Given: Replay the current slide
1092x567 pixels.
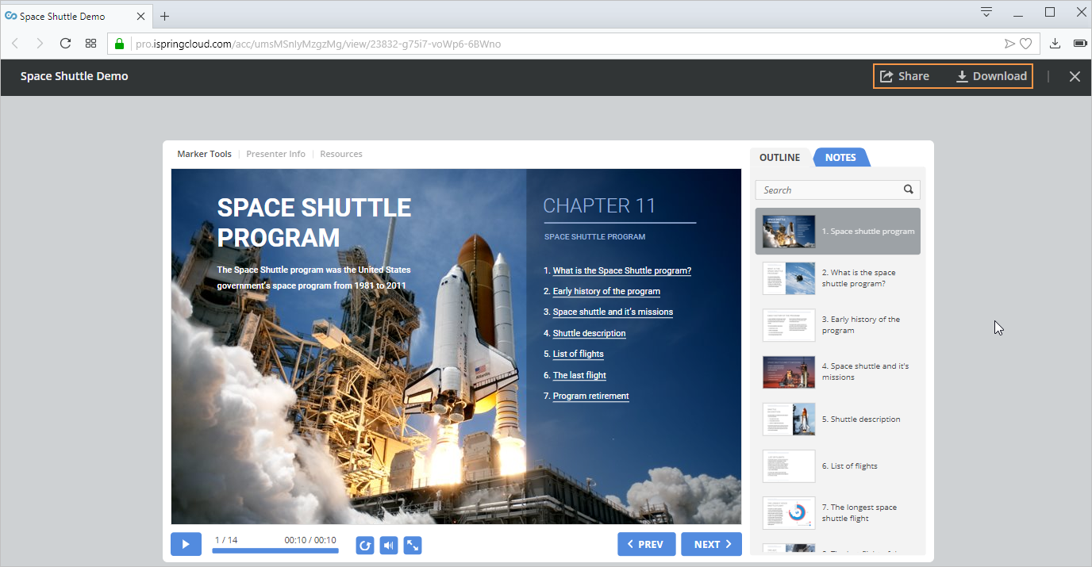Looking at the screenshot, I should [365, 545].
